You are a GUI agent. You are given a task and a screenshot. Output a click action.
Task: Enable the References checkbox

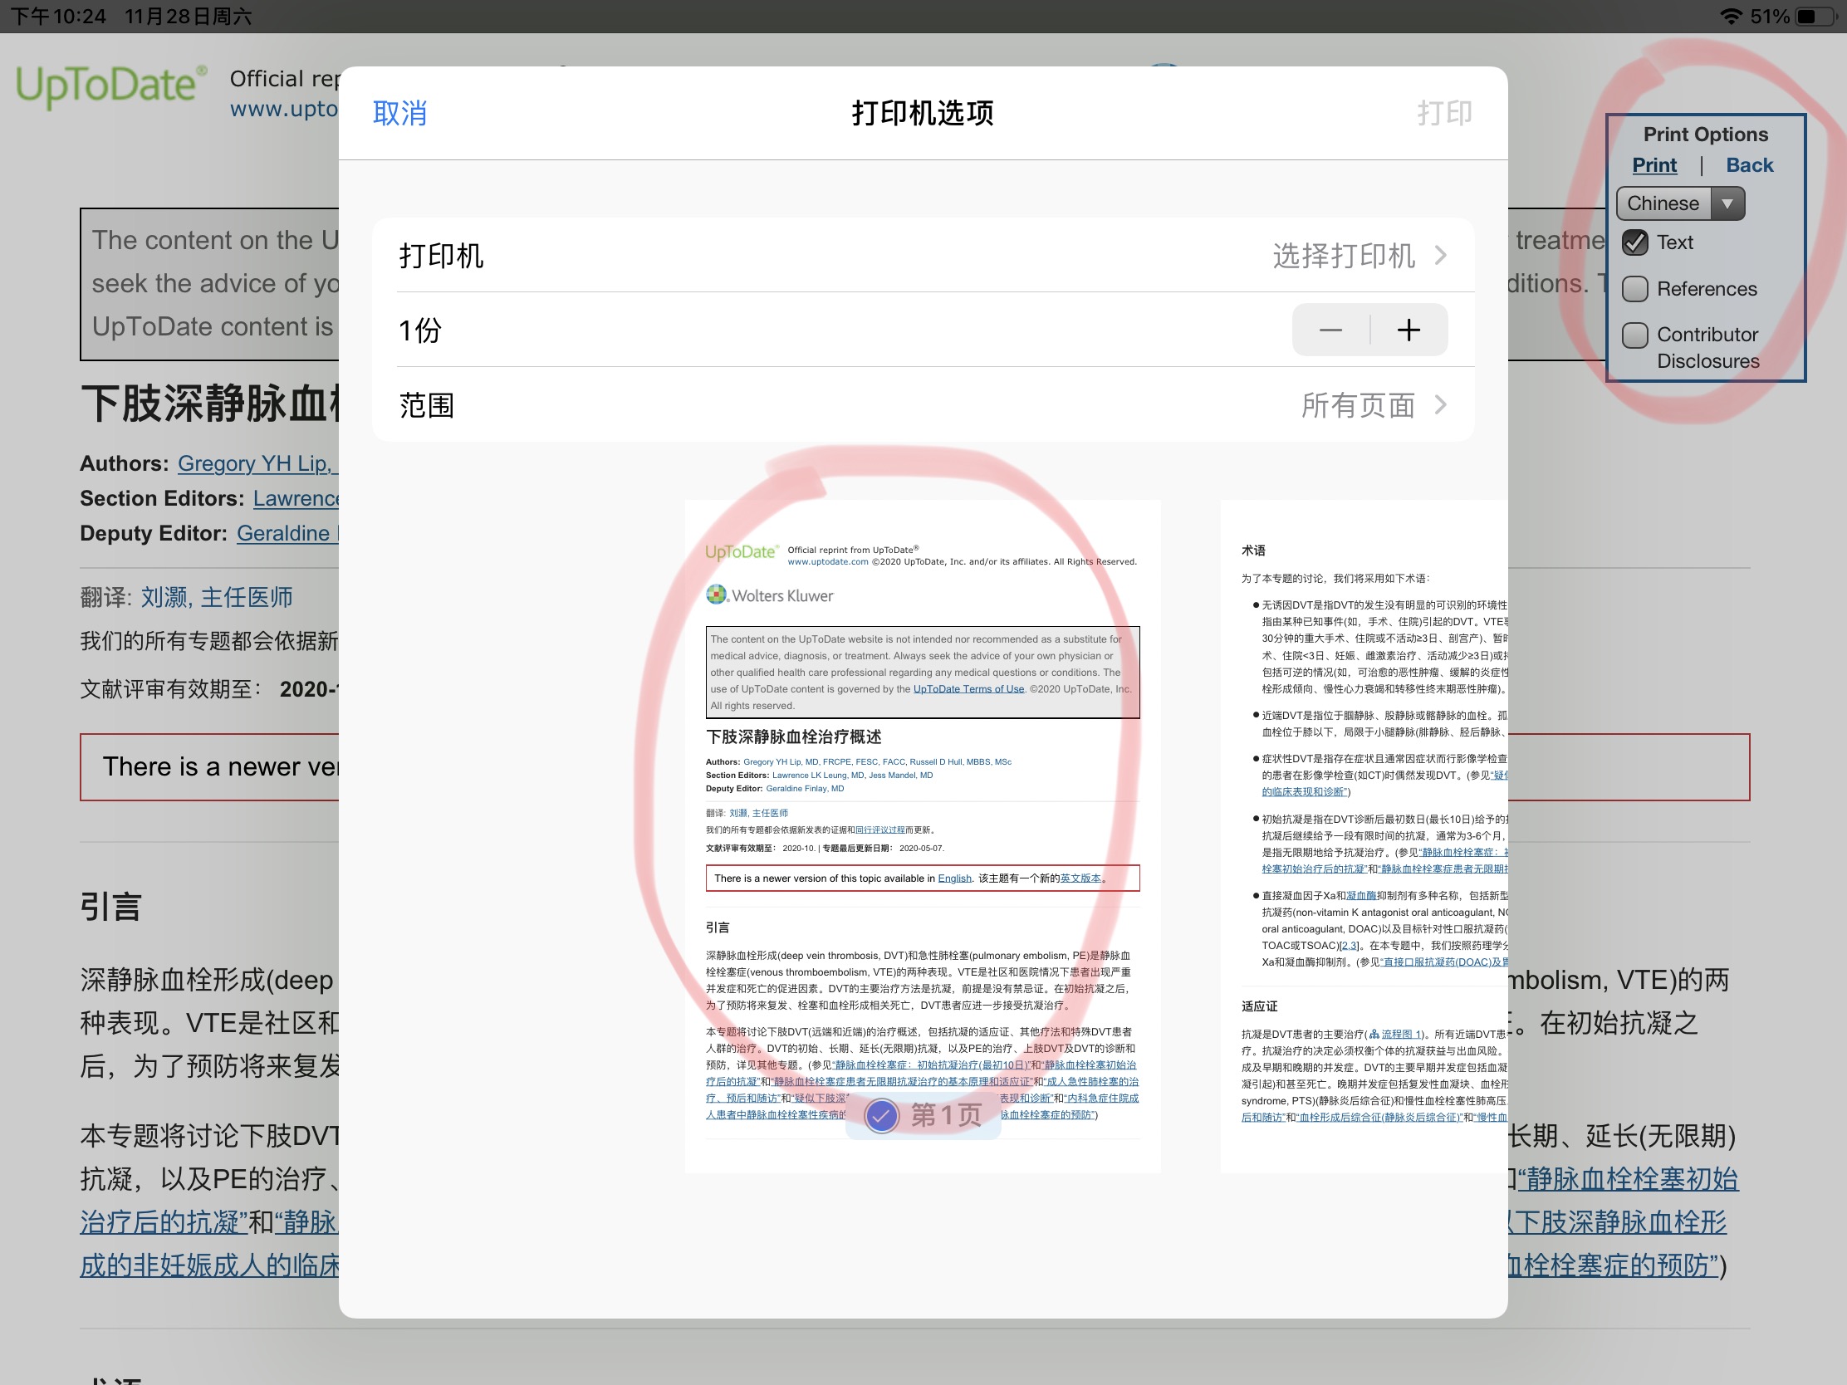tap(1635, 289)
